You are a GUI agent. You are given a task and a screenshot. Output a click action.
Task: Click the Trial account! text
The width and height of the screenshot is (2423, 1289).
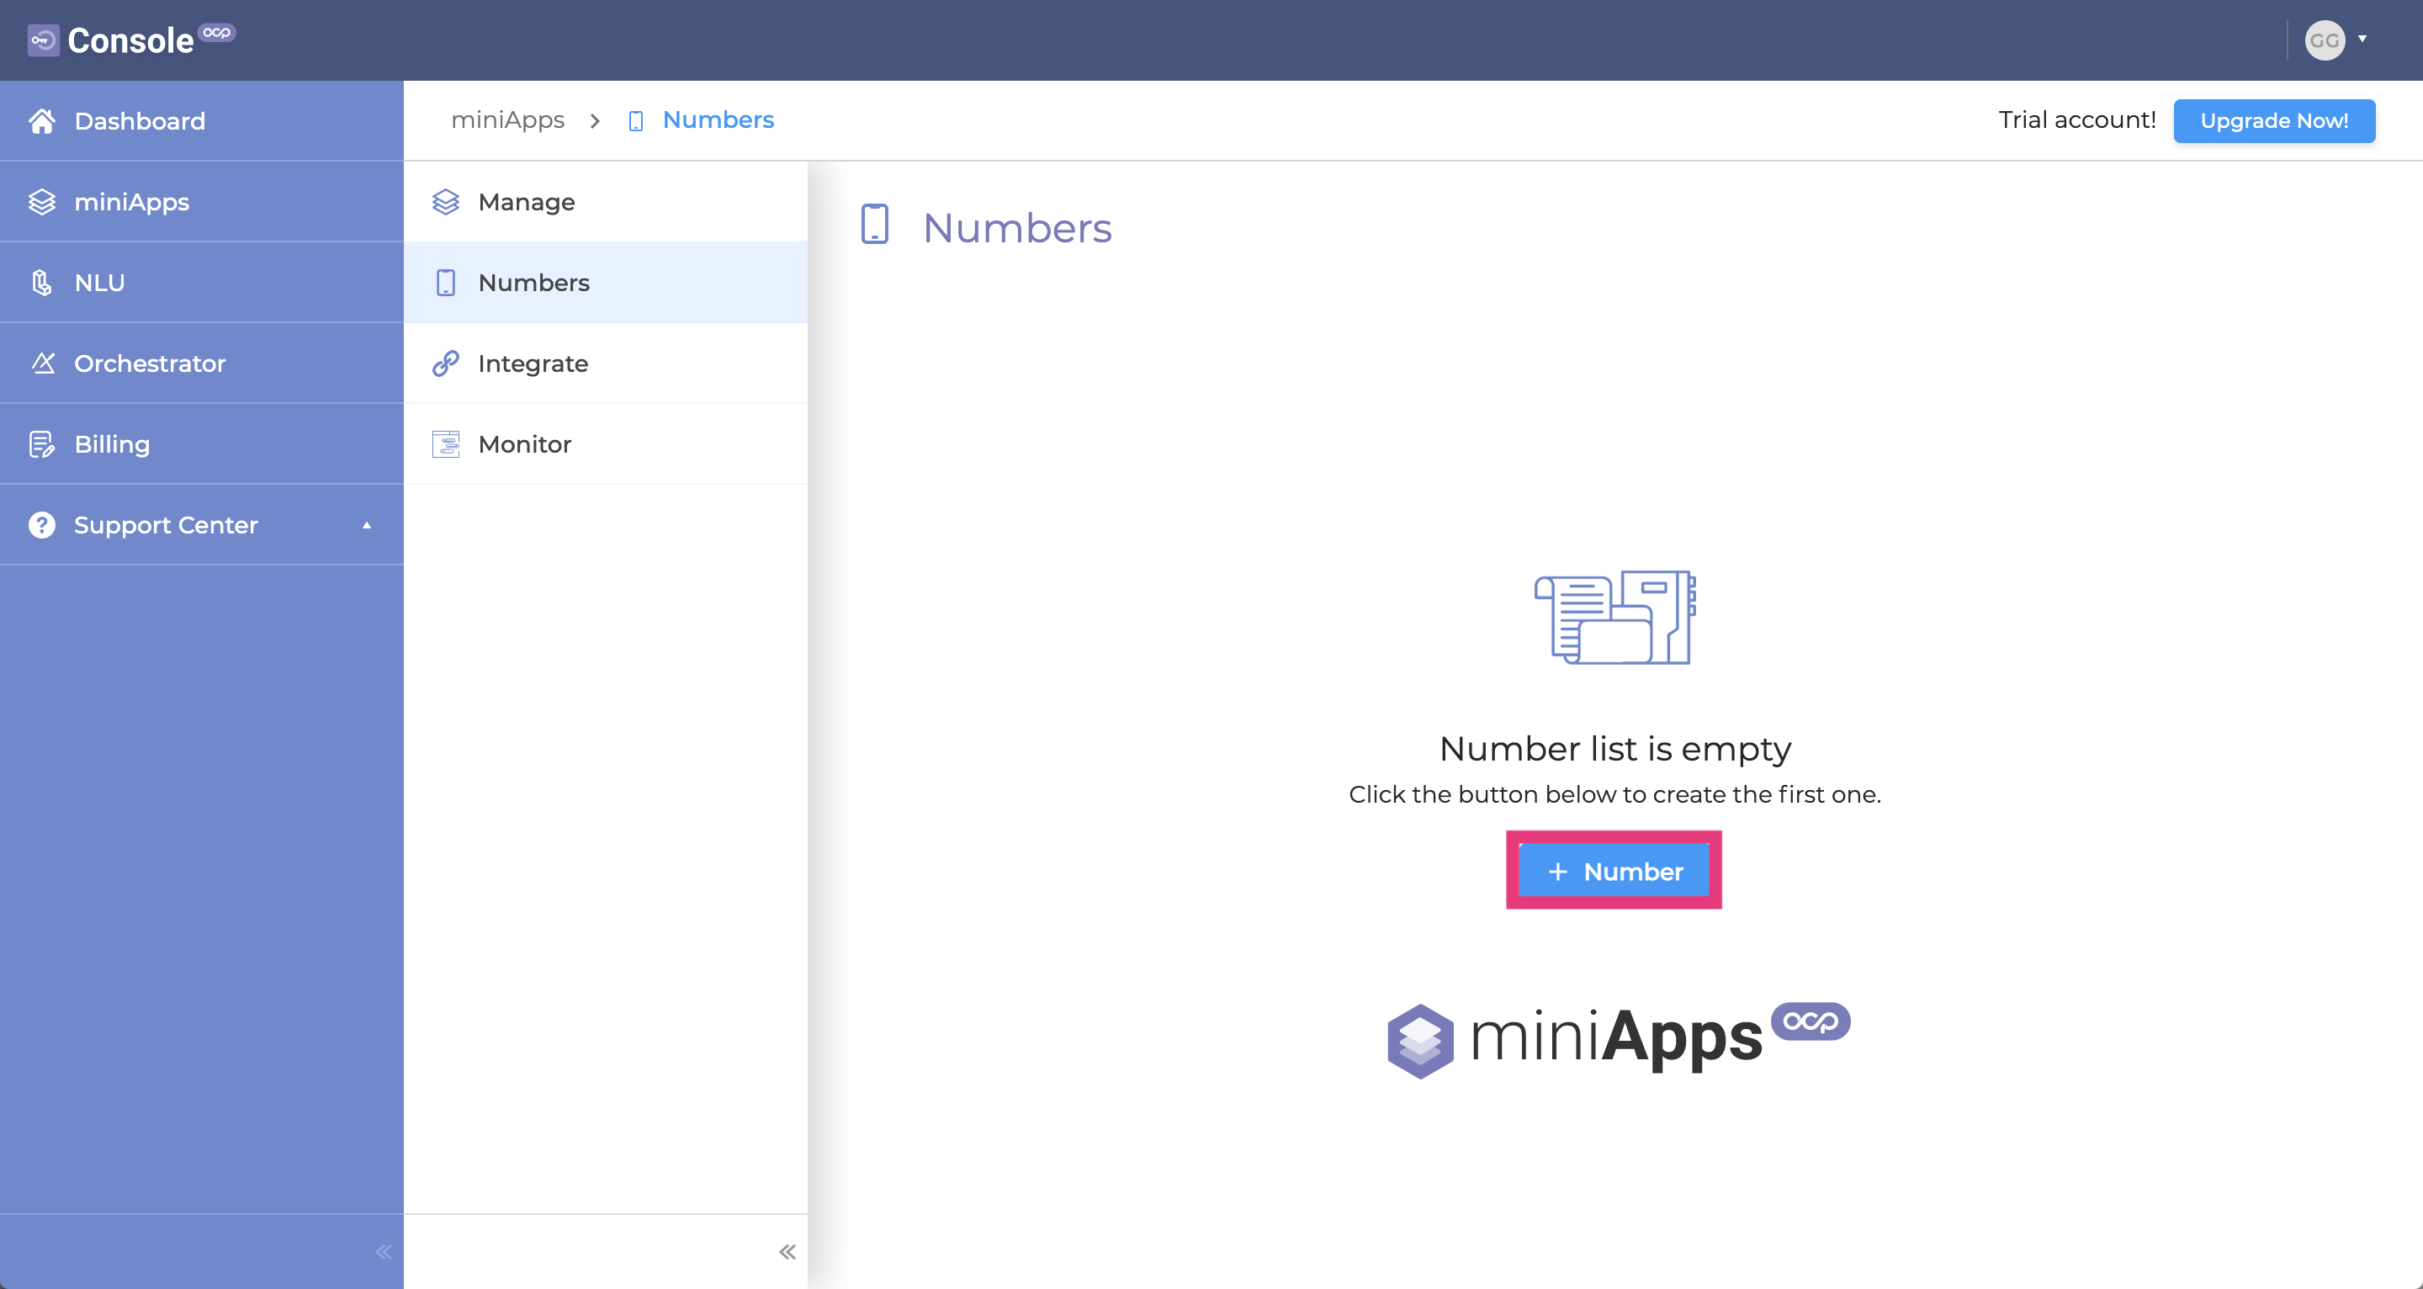[x=2077, y=120]
